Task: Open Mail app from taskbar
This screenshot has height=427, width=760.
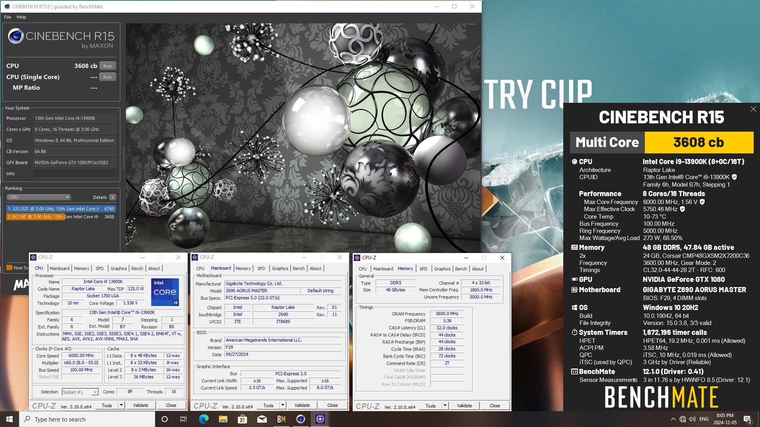Action: tap(262, 419)
